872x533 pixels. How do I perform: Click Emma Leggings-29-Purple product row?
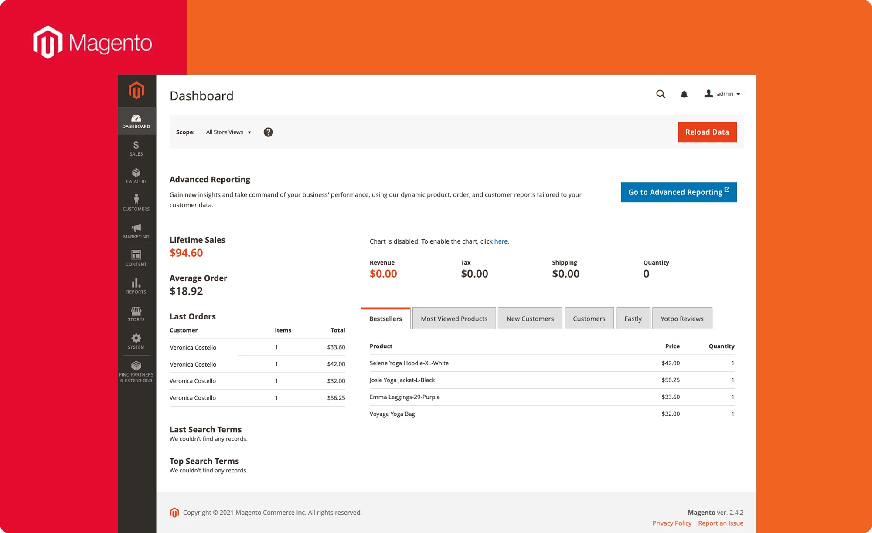tap(552, 397)
